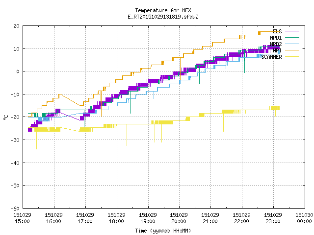This screenshot has width=314, height=235.
Task: Click the orange NPI legend line sample
Action: tap(292, 50)
